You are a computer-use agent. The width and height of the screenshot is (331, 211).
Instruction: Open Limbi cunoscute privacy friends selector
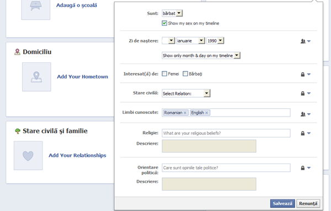coord(306,114)
